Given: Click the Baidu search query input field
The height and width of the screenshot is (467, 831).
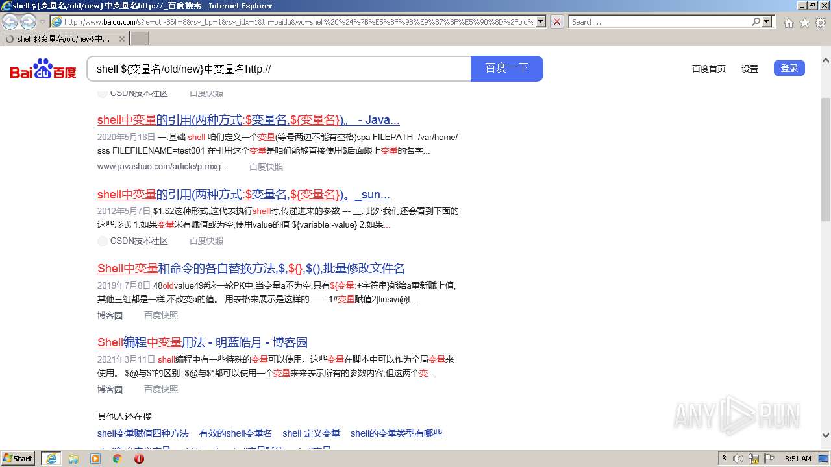Looking at the screenshot, I should click(279, 69).
